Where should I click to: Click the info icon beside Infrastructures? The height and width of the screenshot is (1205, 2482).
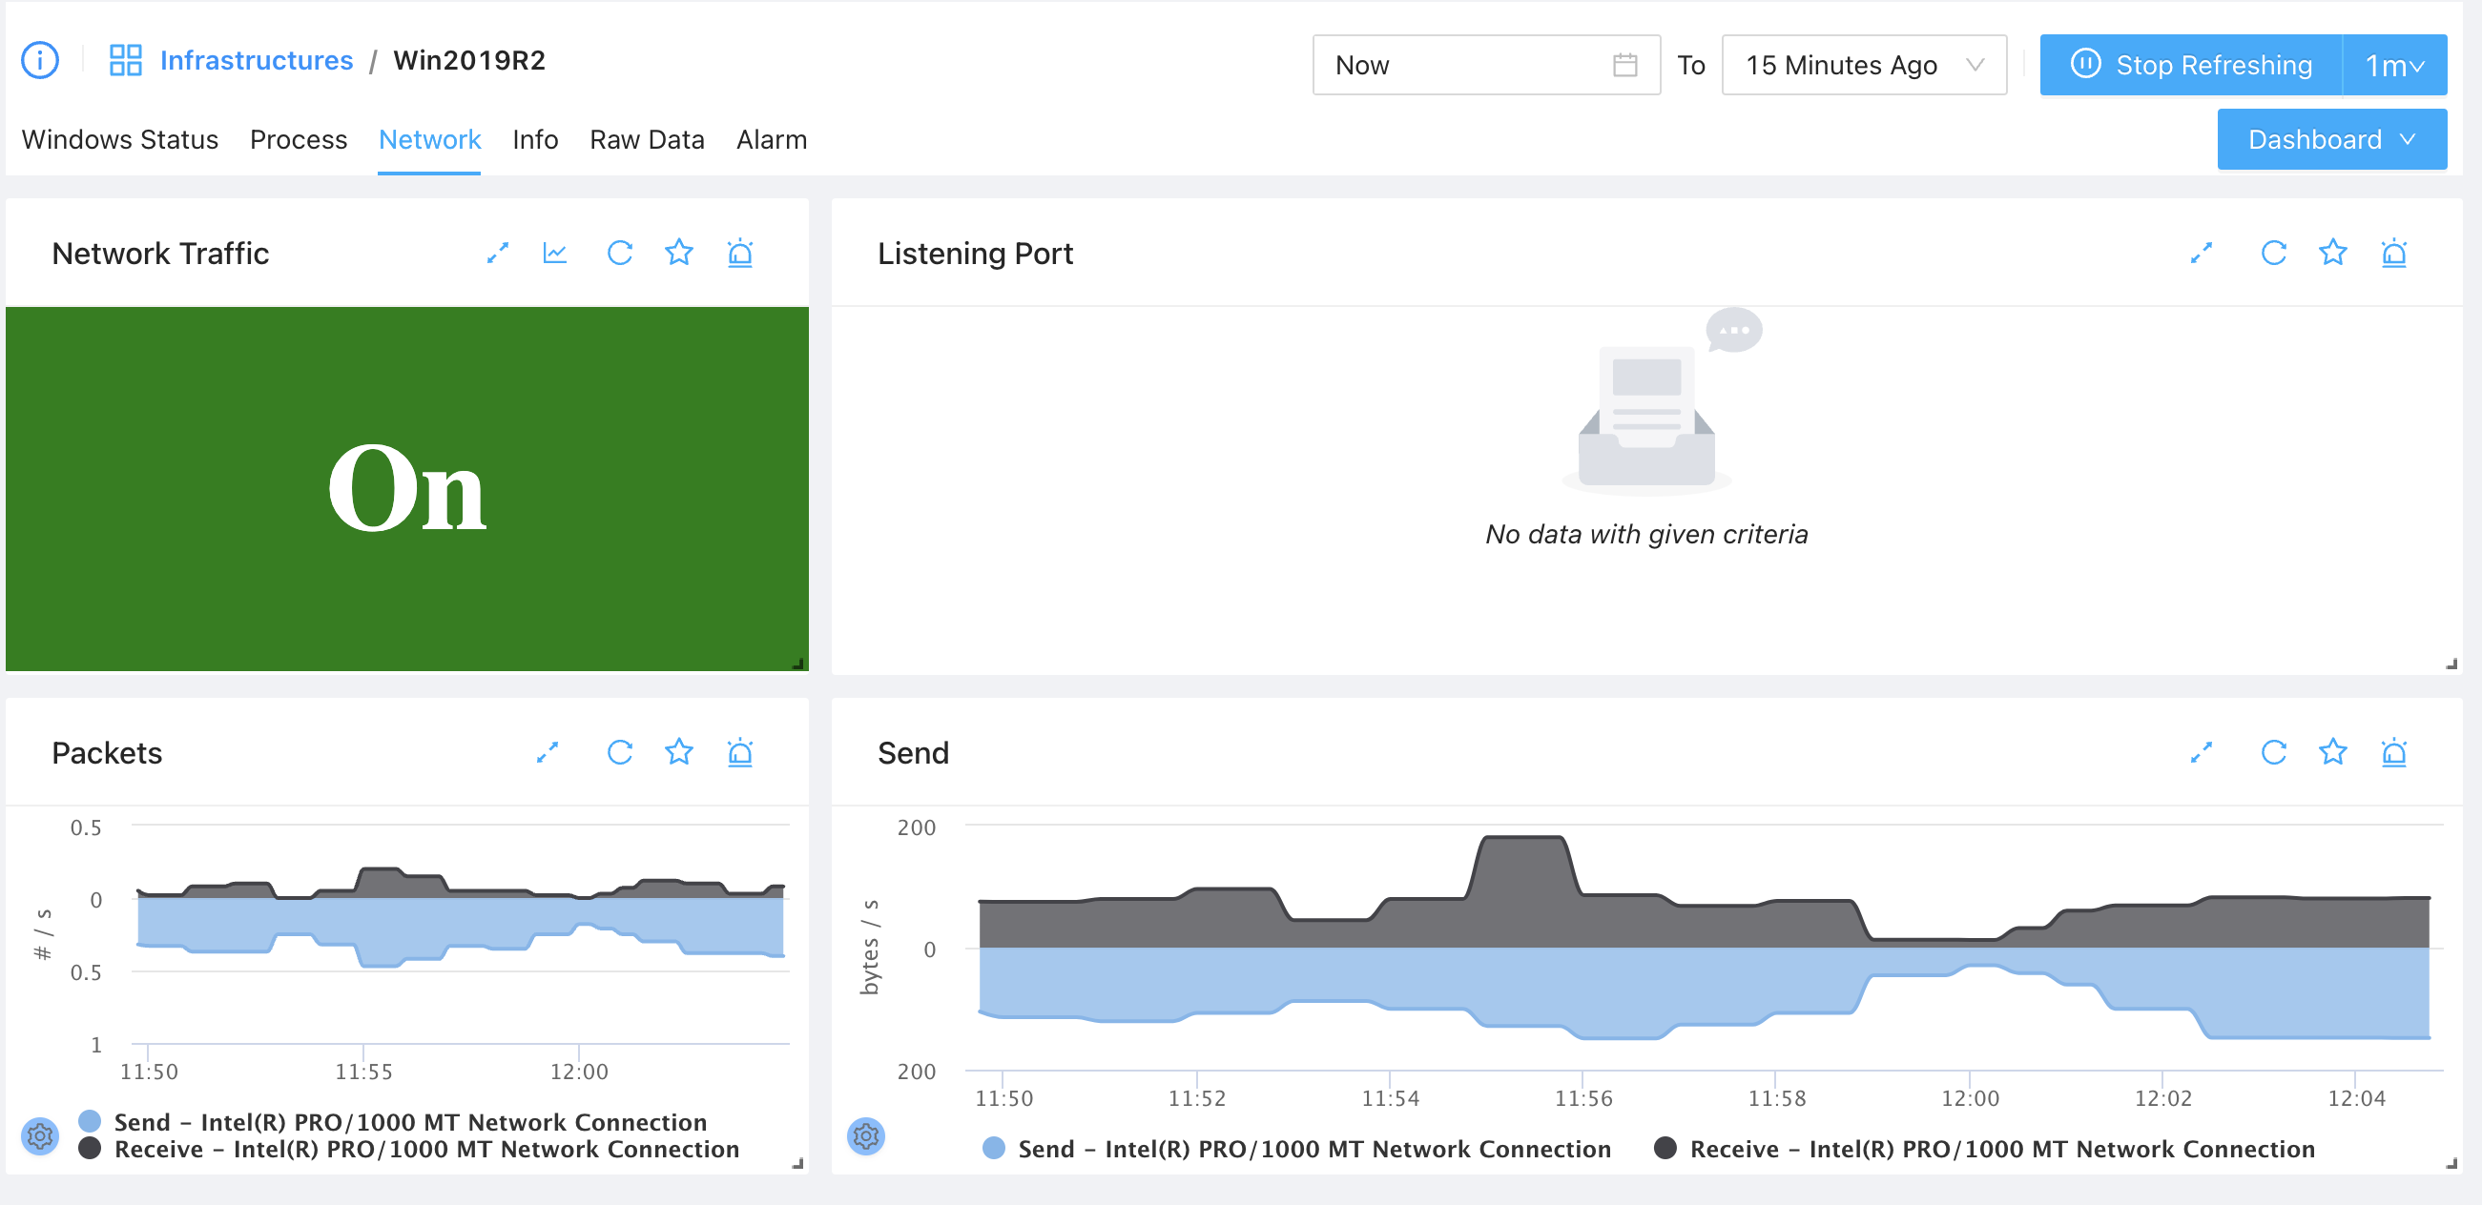point(39,61)
